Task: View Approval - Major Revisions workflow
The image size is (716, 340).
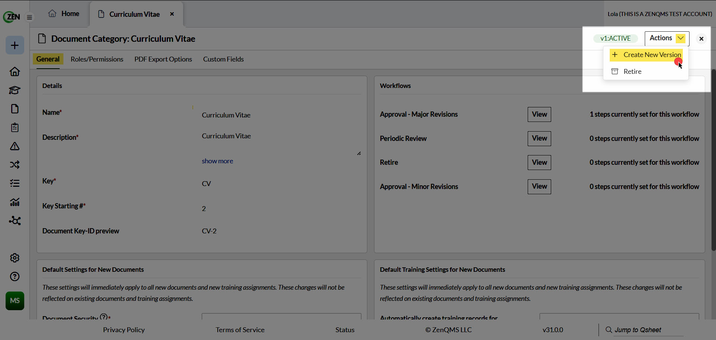Action: [x=539, y=114]
